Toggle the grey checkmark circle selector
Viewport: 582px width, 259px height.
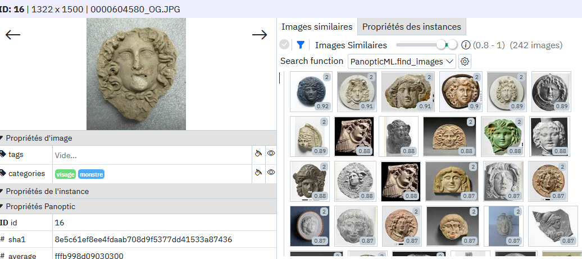click(x=284, y=45)
